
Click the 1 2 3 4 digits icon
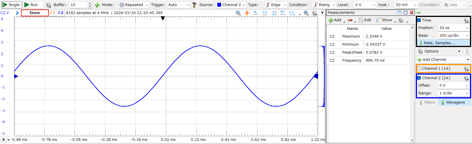point(292,13)
